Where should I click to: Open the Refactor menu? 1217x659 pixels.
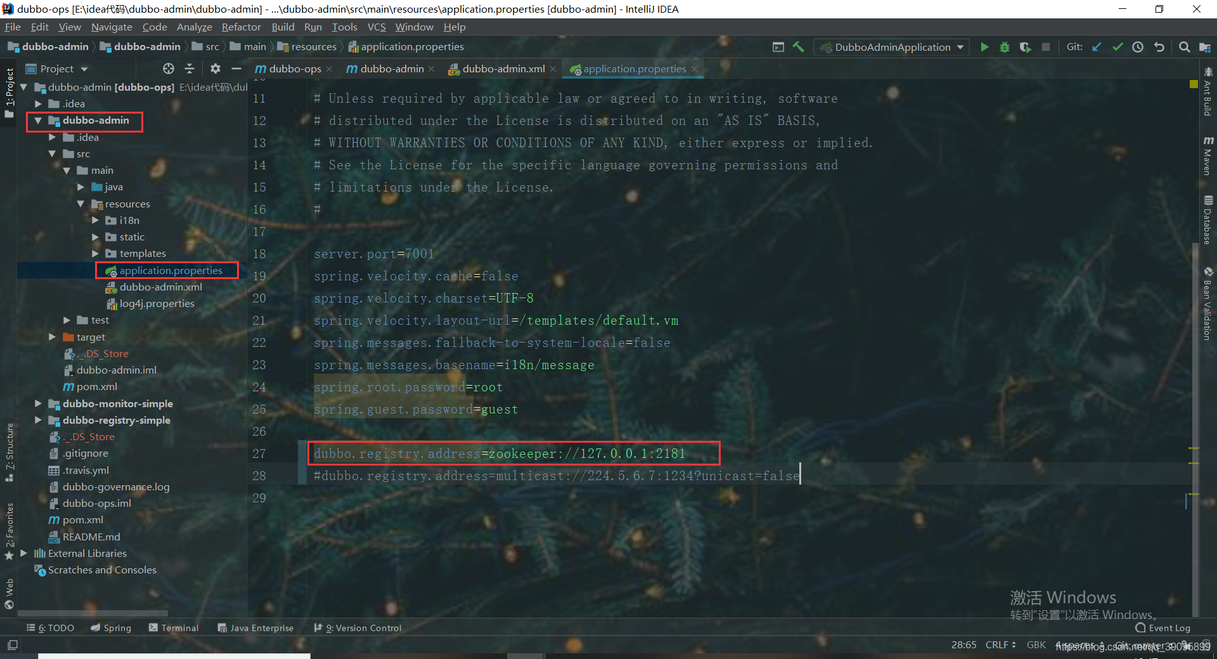click(241, 27)
